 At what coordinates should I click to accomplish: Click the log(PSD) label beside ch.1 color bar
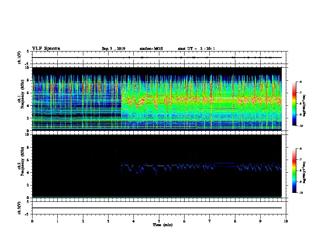pyautogui.click(x=305, y=106)
